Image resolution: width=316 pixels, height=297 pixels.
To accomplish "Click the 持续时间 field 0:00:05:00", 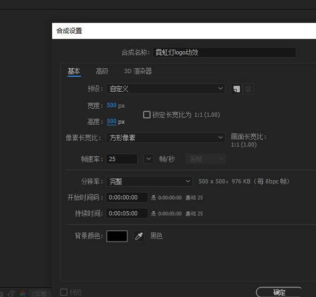I will pyautogui.click(x=127, y=213).
